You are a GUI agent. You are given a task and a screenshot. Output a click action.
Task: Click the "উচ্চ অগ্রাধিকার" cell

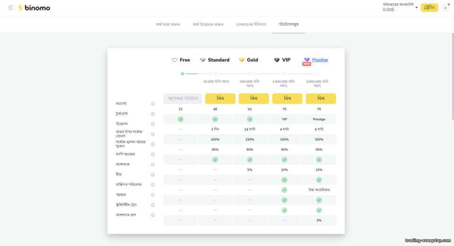tap(319, 190)
